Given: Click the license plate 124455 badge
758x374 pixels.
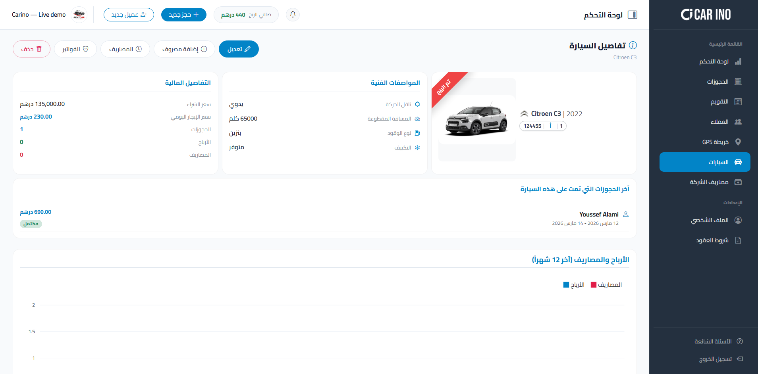Looking at the screenshot, I should tap(543, 126).
